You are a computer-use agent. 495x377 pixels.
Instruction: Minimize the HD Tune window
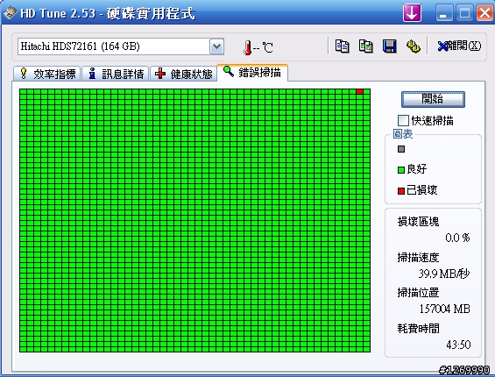(443, 13)
